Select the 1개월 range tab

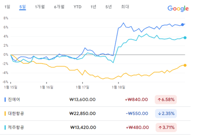pos(40,7)
